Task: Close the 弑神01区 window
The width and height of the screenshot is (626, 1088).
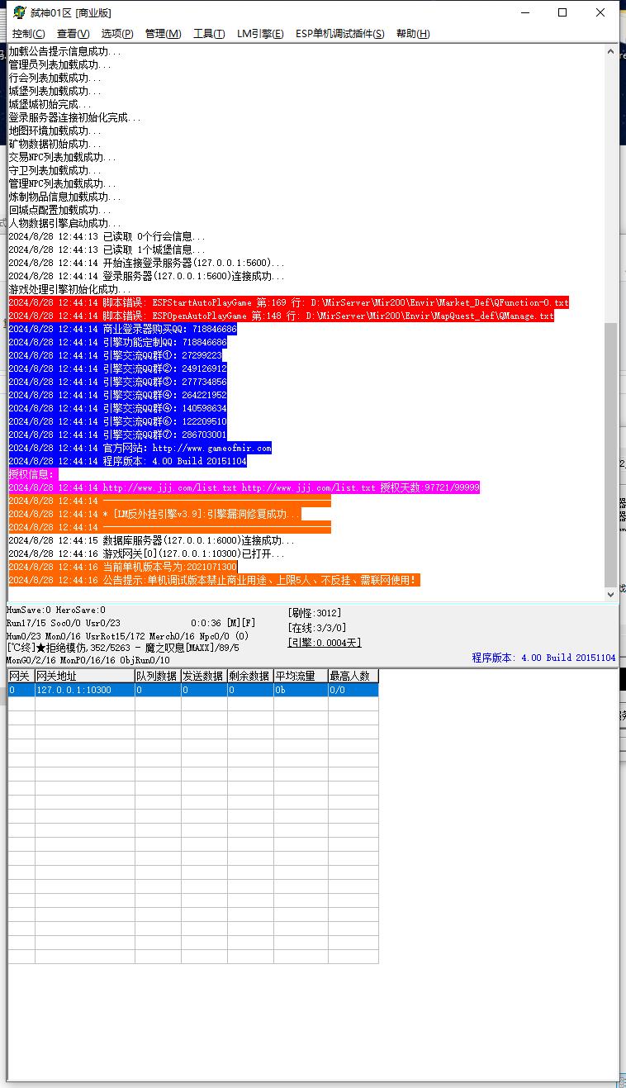Action: click(600, 12)
